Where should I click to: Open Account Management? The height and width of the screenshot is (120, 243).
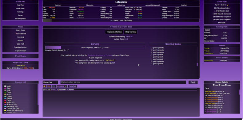click(x=153, y=5)
